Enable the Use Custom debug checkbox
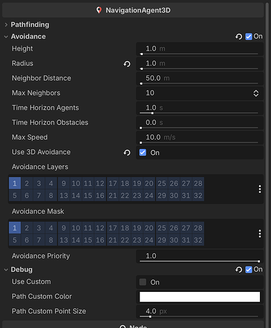Image resolution: width=271 pixels, height=328 pixels. pos(143,282)
